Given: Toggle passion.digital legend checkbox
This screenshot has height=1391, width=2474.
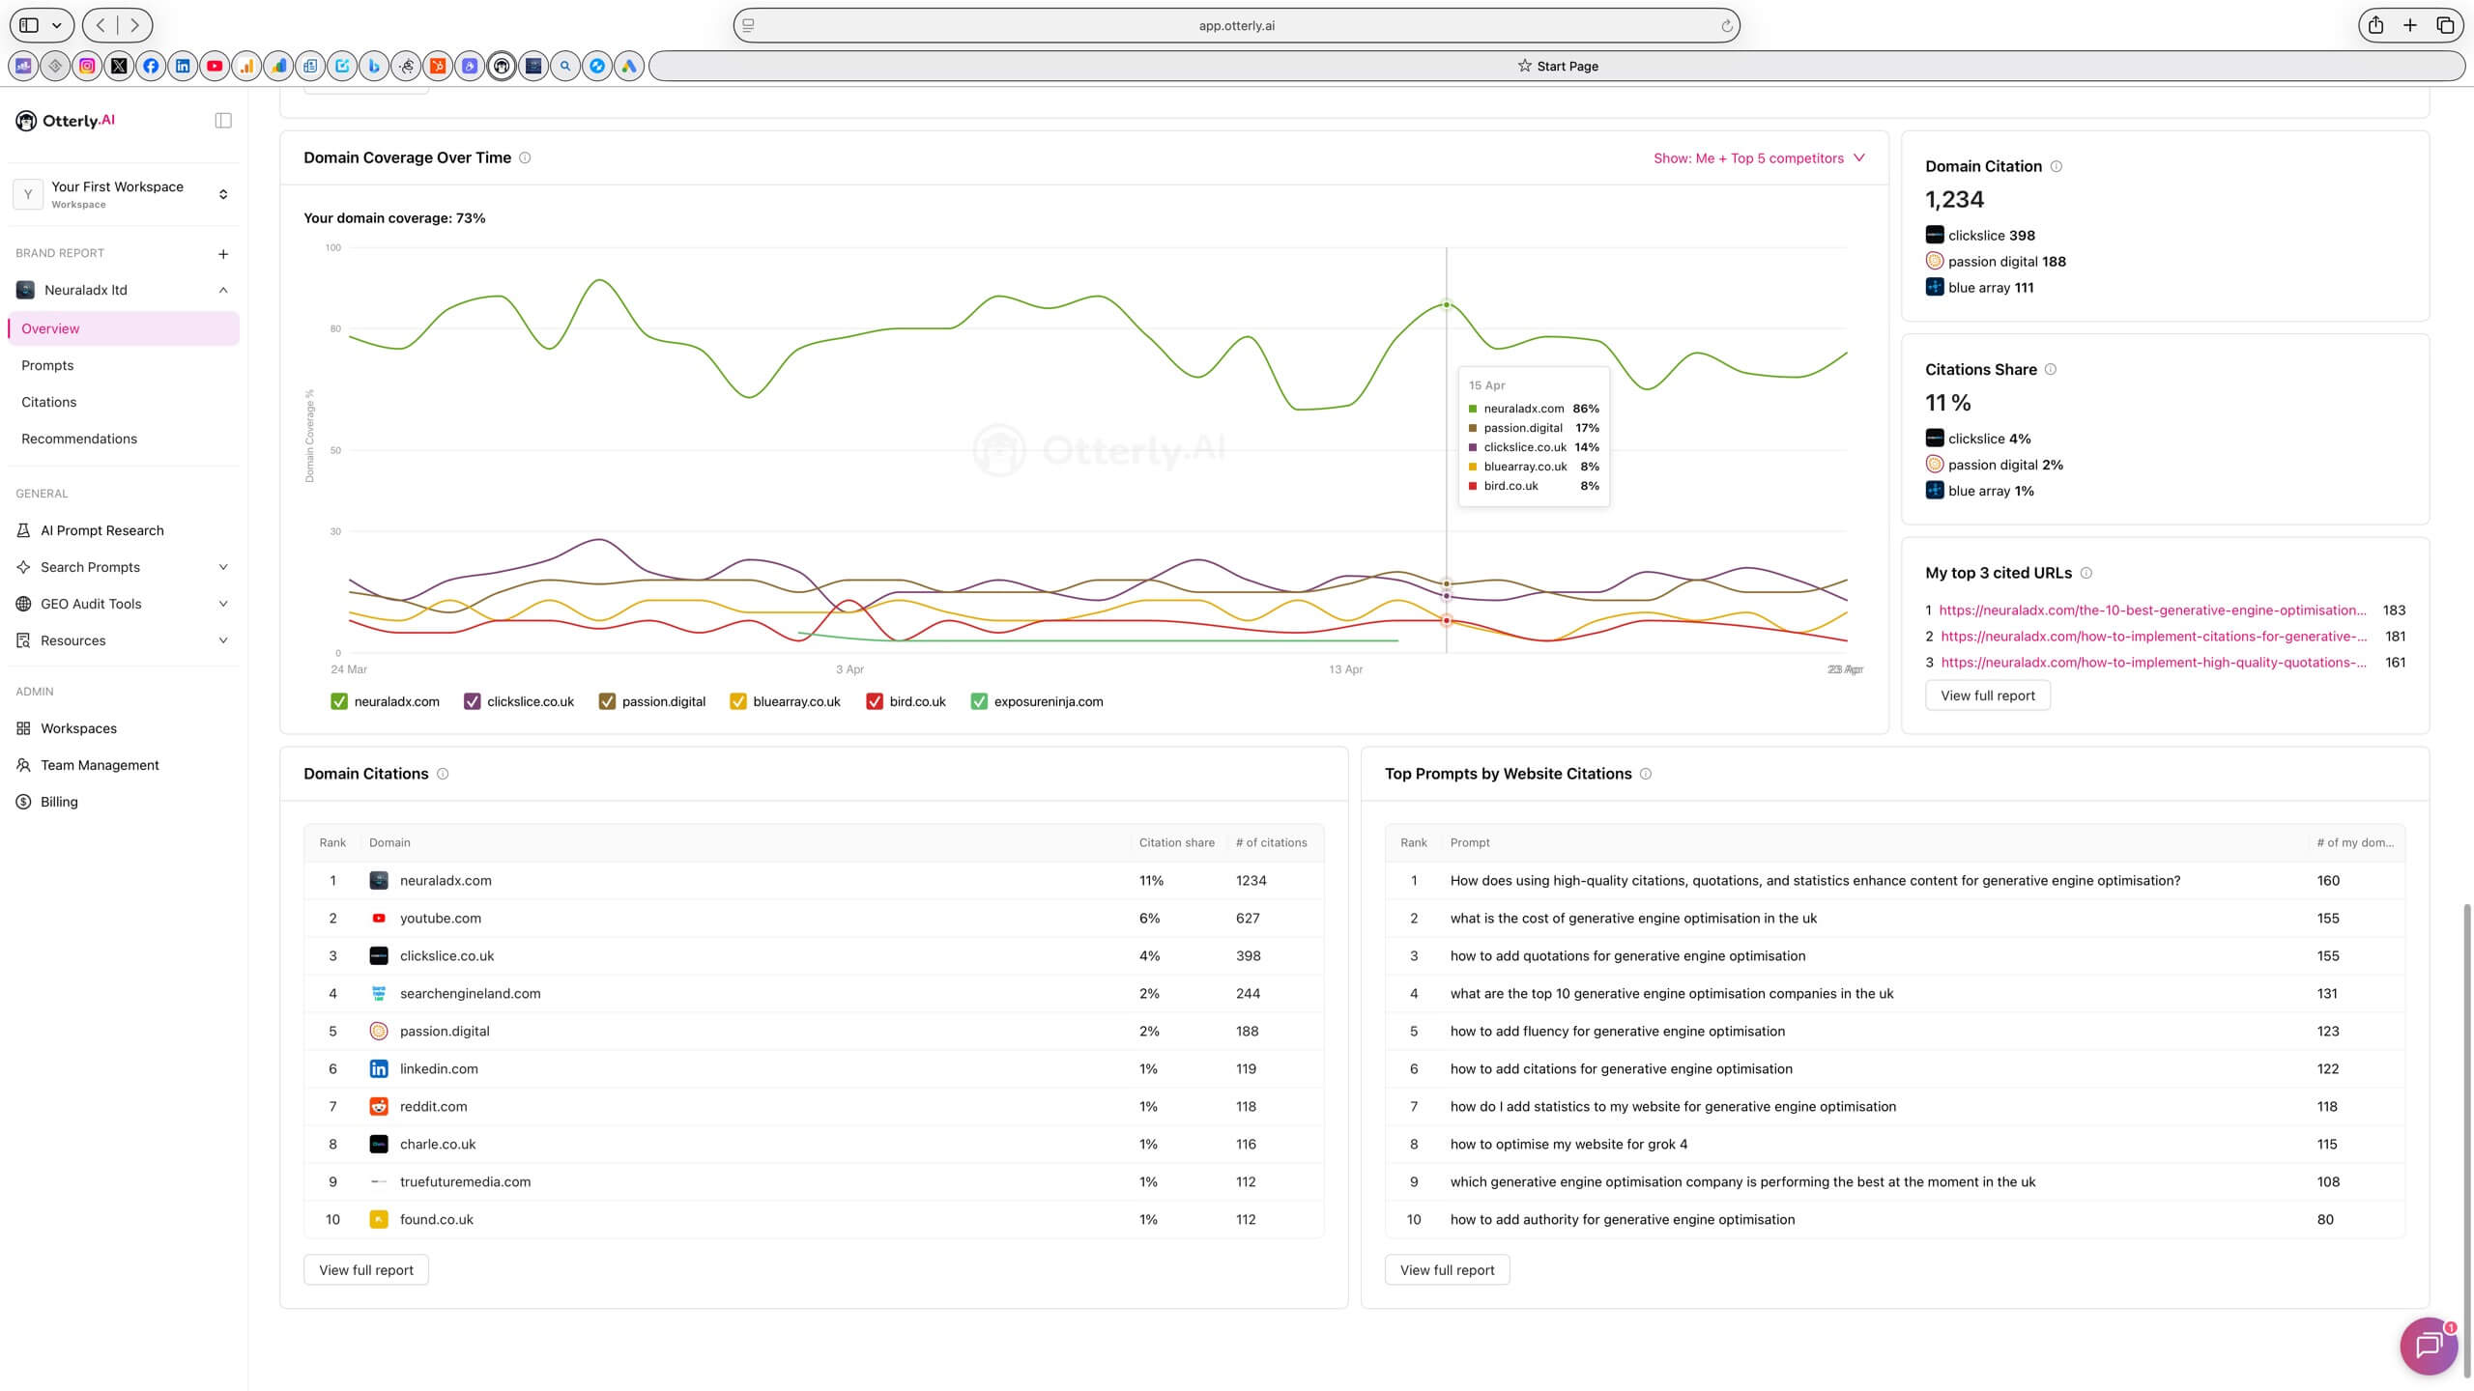Looking at the screenshot, I should click(607, 701).
